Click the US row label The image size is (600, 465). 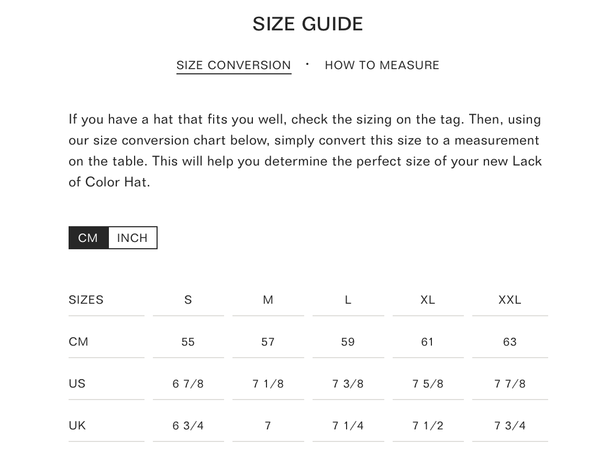(77, 384)
